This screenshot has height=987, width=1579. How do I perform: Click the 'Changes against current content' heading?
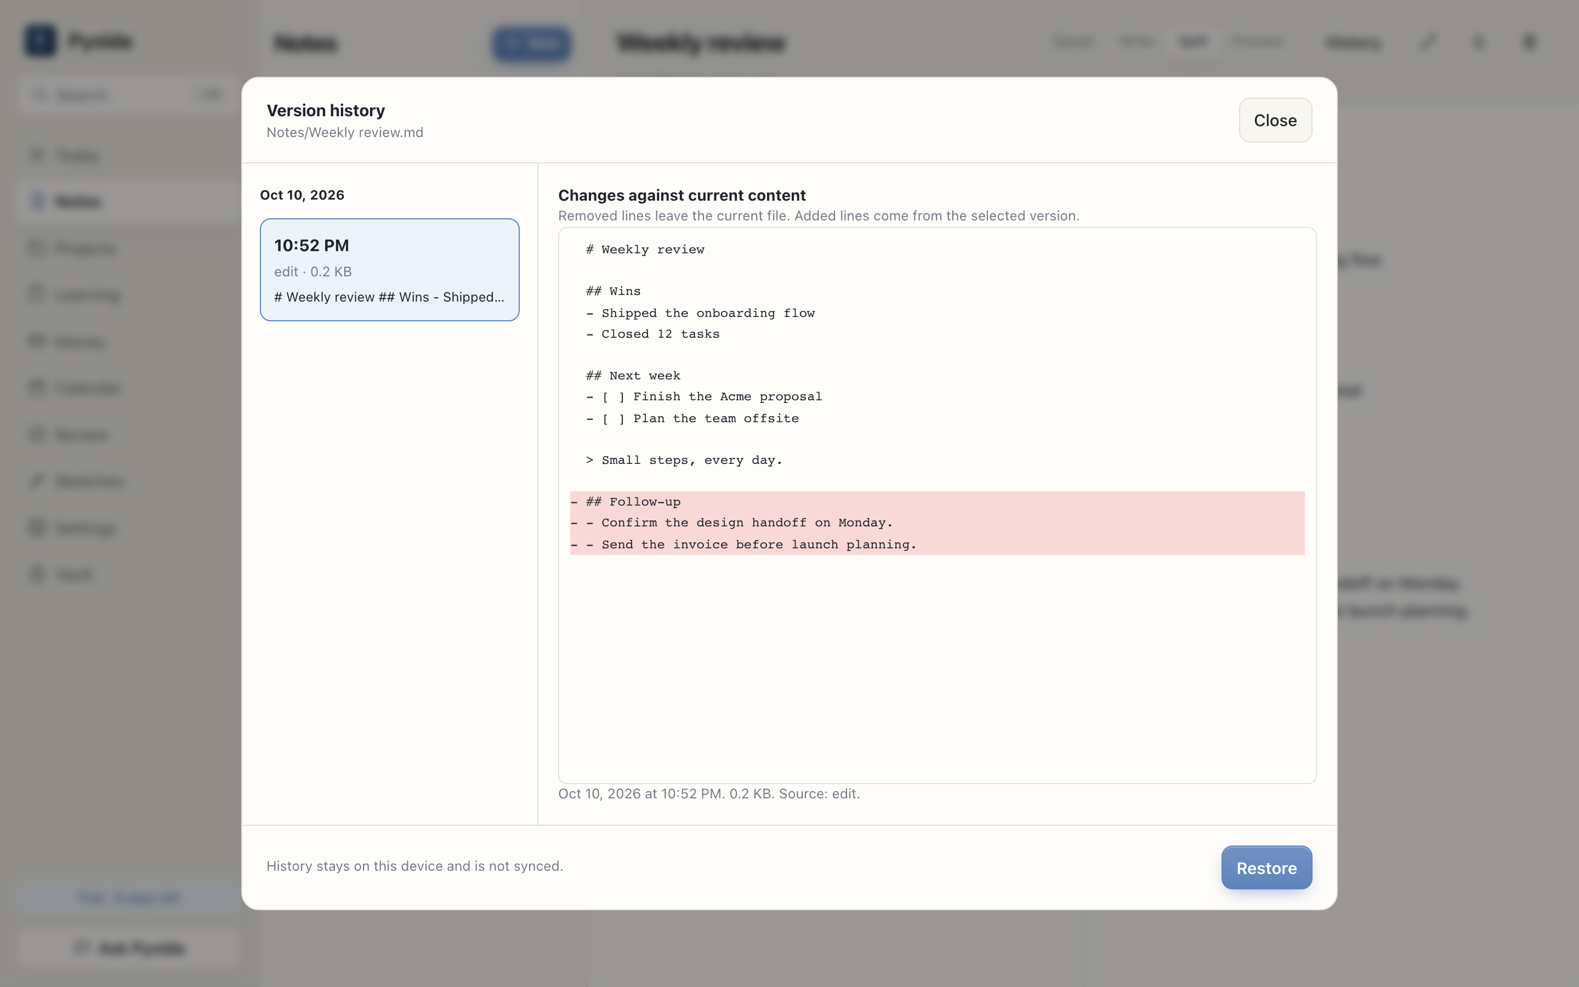(x=682, y=195)
